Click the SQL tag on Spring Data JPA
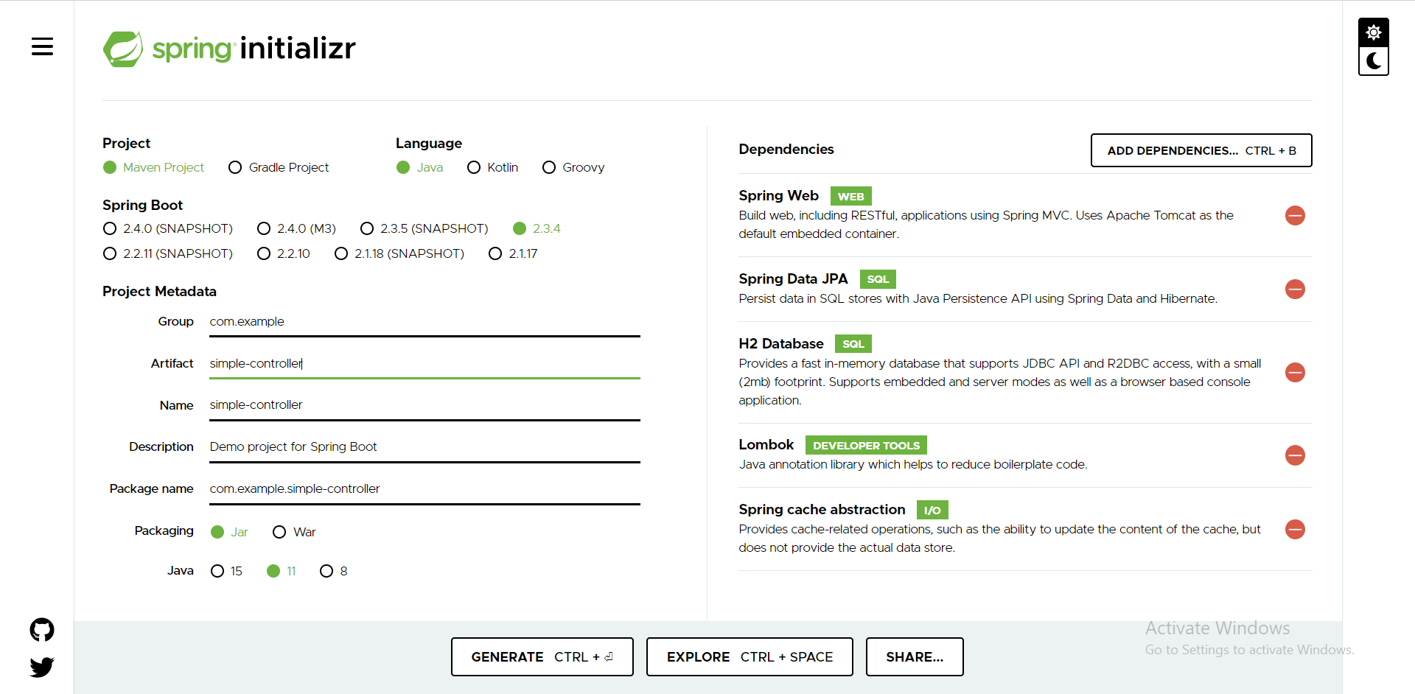1415x694 pixels. click(878, 279)
